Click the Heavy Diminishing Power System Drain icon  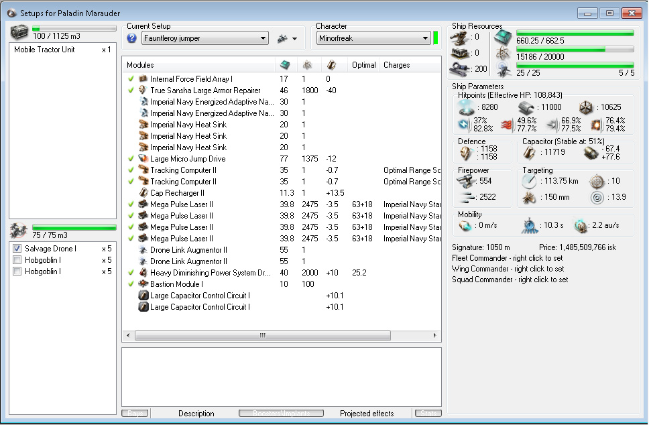[143, 273]
